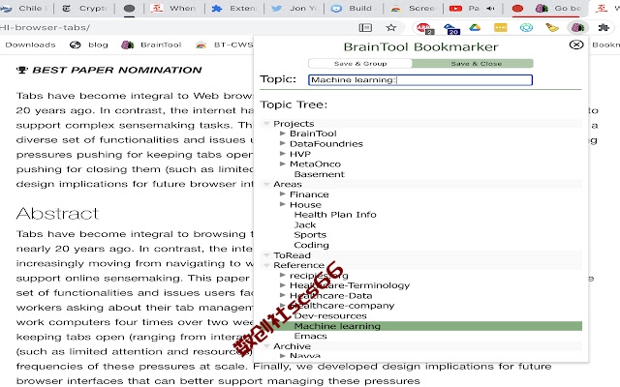Click the BEST PAPER NOMINATION text
Image resolution: width=620 pixels, height=387 pixels.
pos(117,71)
